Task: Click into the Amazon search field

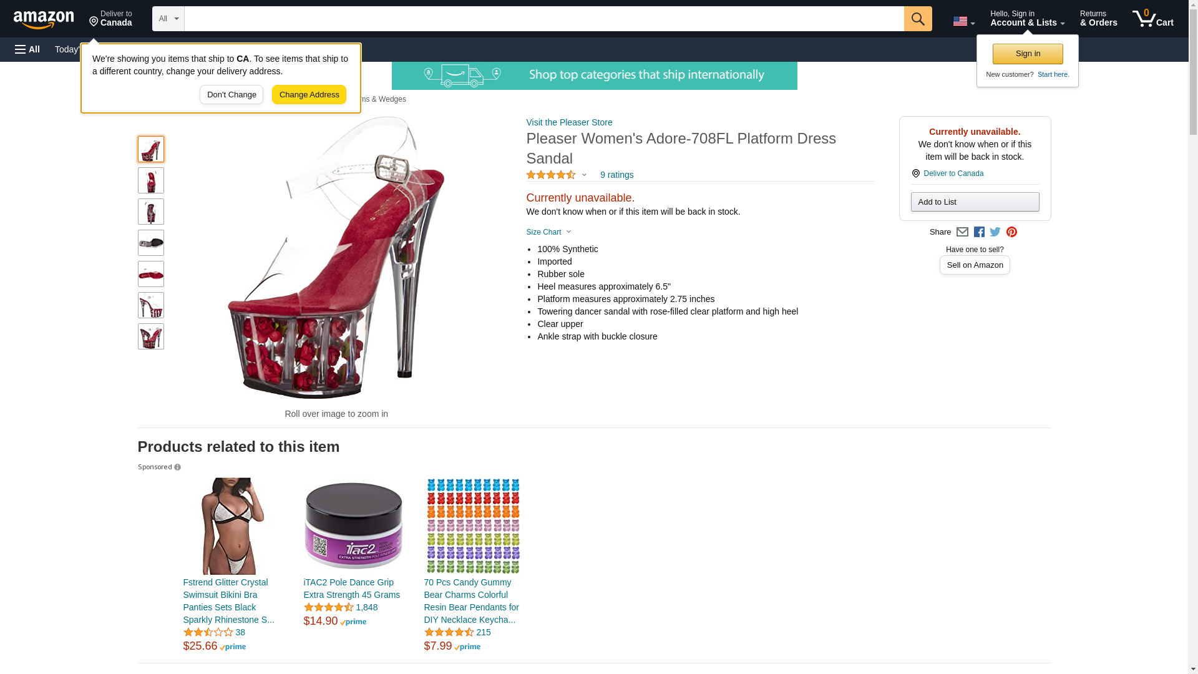Action: pyautogui.click(x=544, y=19)
